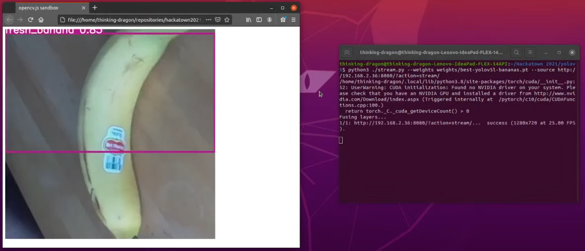Viewport: 585px width, 251px height.
Task: Close the opencv.js sandbox tab
Action: tap(83, 8)
